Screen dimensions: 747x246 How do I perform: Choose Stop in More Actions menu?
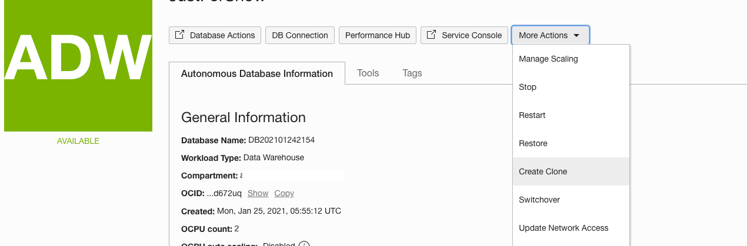click(528, 87)
